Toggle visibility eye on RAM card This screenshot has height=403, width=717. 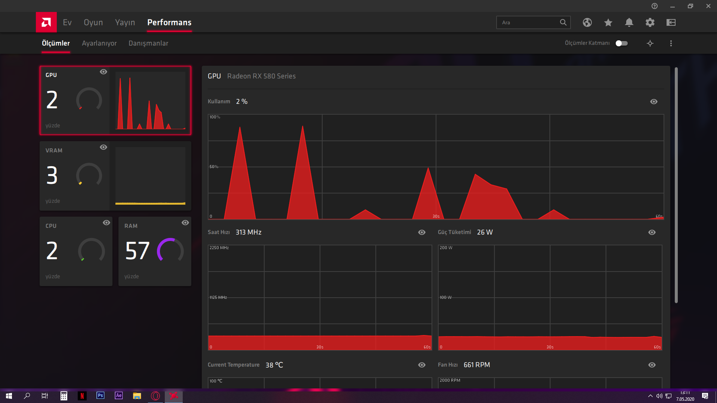pyautogui.click(x=185, y=223)
